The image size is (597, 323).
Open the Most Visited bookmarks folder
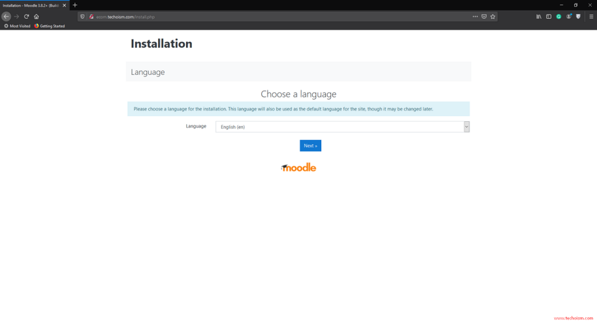click(17, 26)
